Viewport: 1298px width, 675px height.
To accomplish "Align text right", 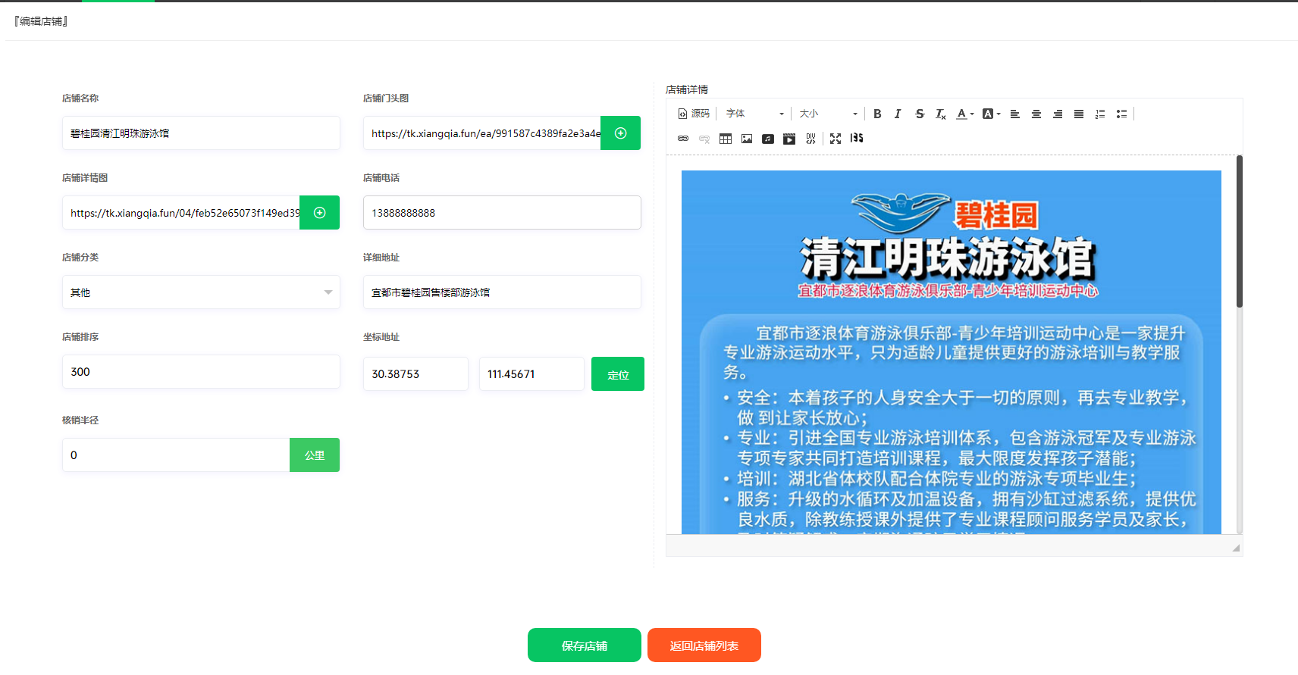I will pos(1058,114).
